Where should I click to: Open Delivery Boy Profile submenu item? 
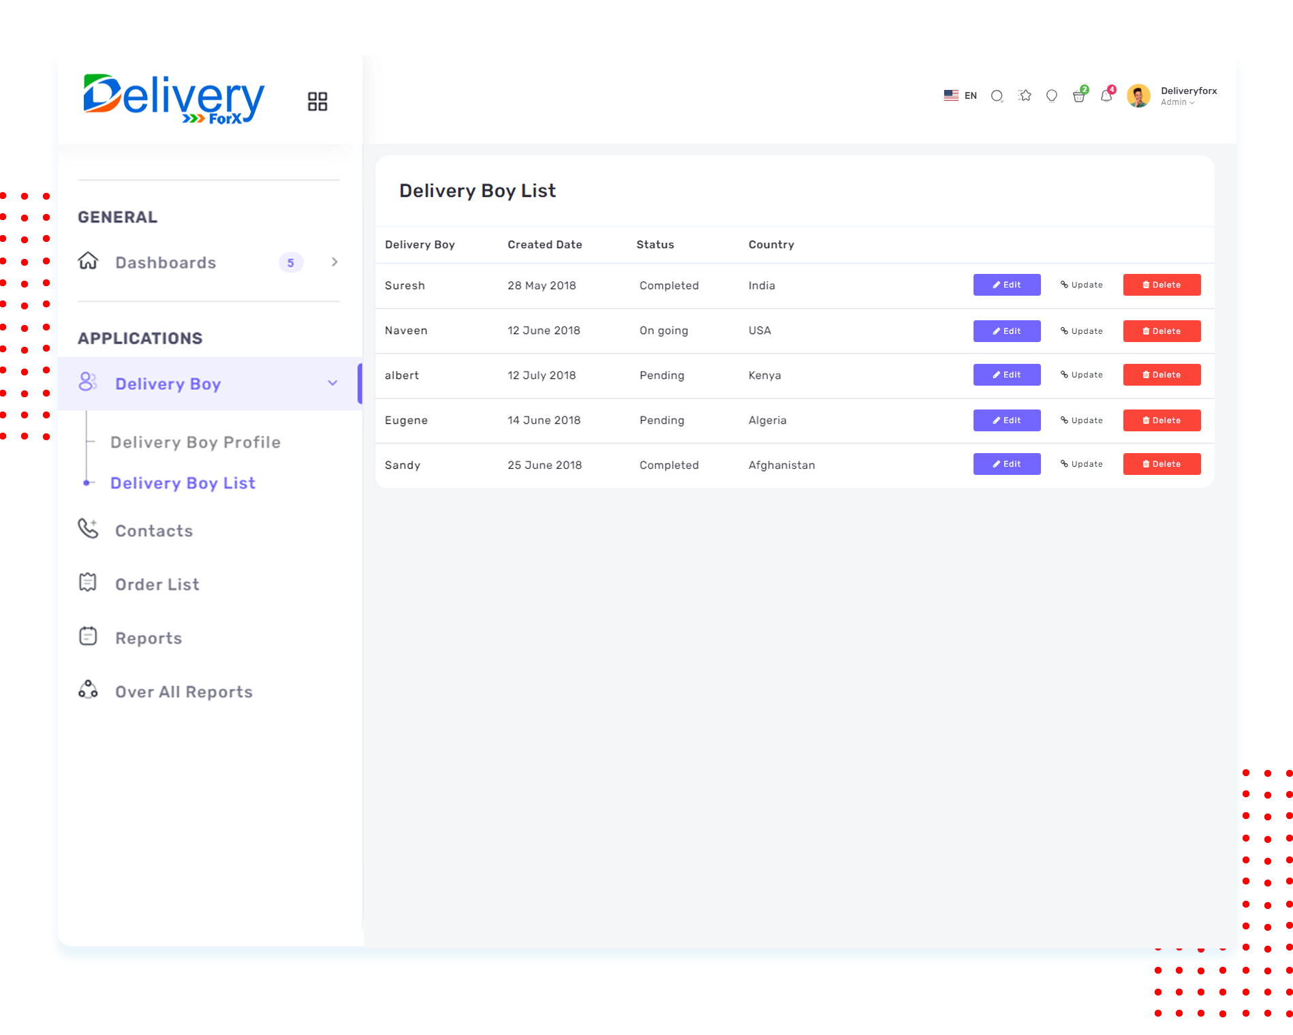[196, 443]
